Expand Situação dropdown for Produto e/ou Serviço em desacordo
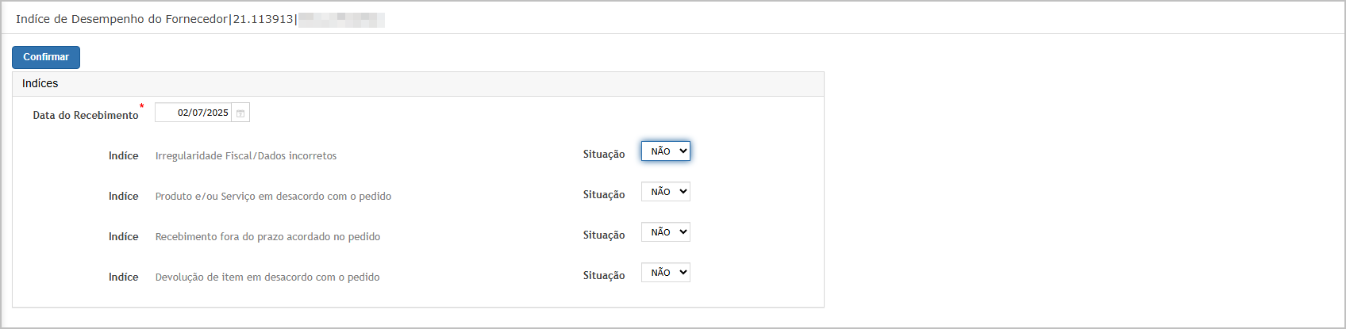 (666, 192)
